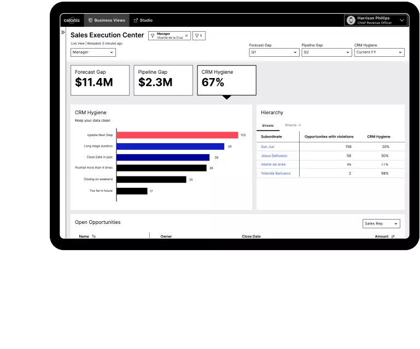Click the Reloaded 5 minutes ago status text
The width and height of the screenshot is (420, 349).
click(x=105, y=43)
